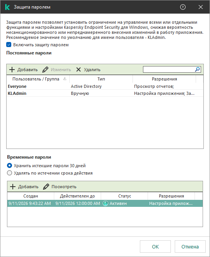Image resolution: width=210 pixels, height=257 pixels.
Task: Select the Everyone row
Action: click(105, 86)
